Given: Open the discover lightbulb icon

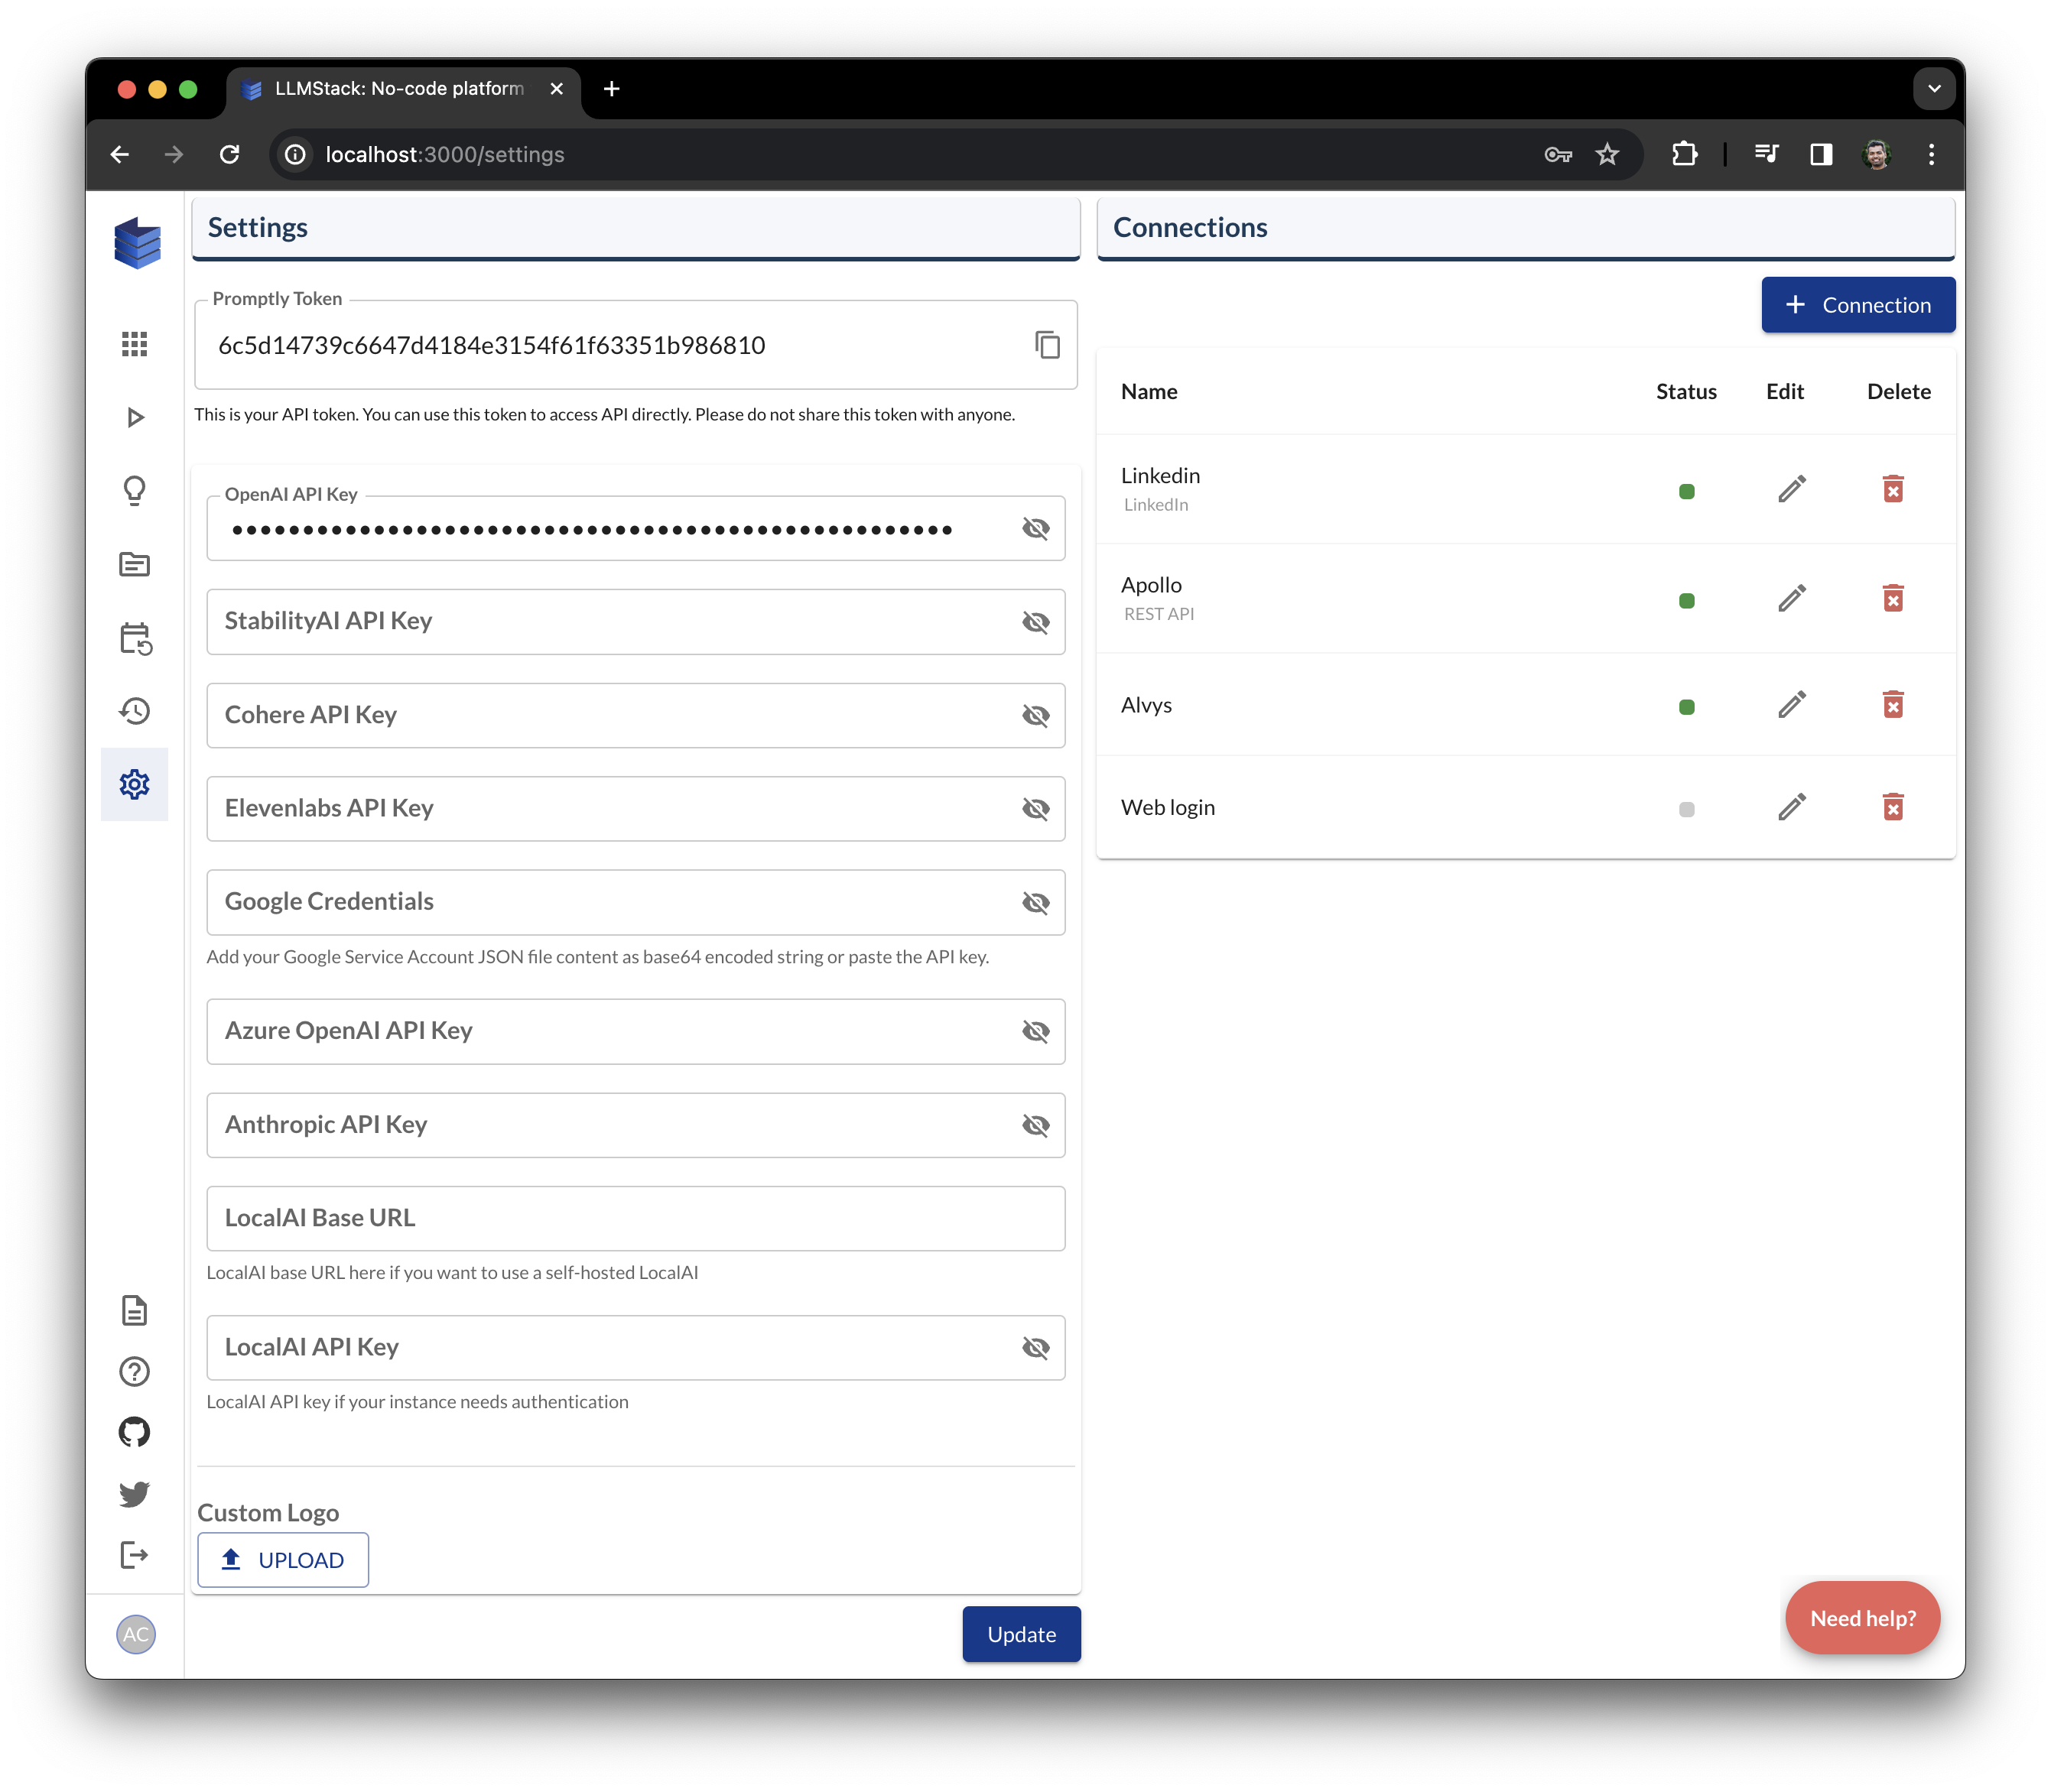Looking at the screenshot, I should pos(134,490).
